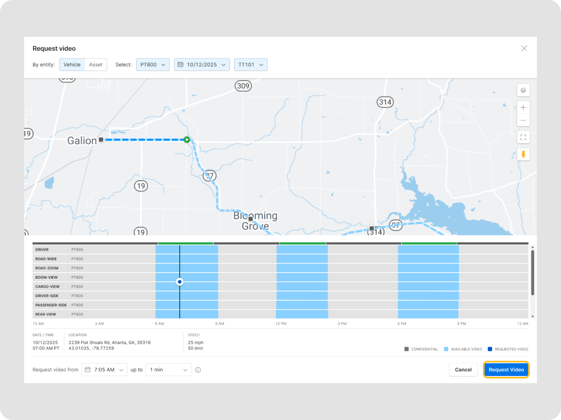The height and width of the screenshot is (420, 561).
Task: Switch entity type to Asset
Action: click(96, 65)
